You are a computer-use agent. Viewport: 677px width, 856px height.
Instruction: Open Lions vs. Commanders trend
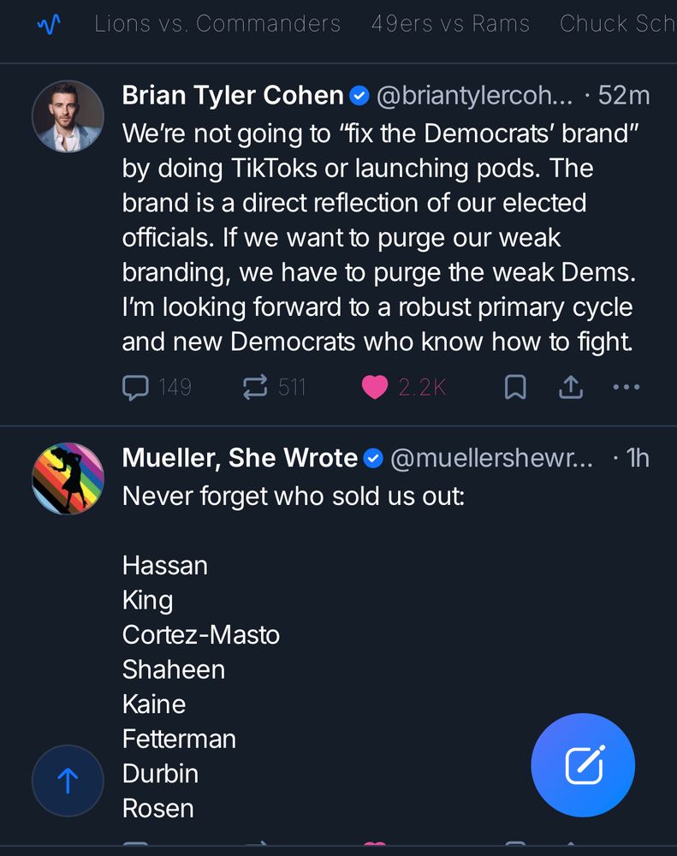point(217,24)
